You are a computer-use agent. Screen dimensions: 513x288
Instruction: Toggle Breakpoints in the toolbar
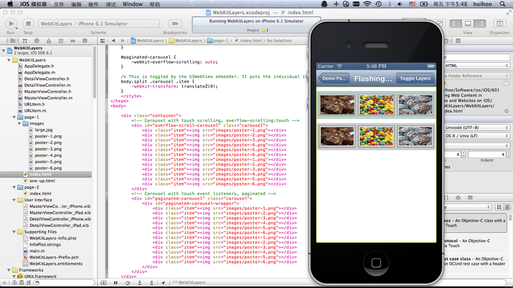point(175,24)
